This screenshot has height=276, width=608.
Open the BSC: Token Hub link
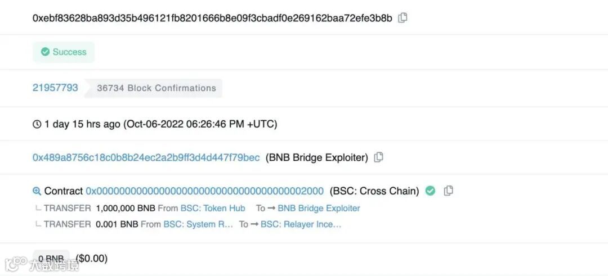click(213, 208)
